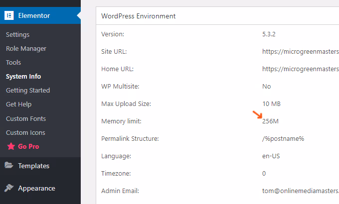Screen dimensions: 339x204
Task: Click the Appearance paintbrush icon
Action: pyautogui.click(x=9, y=188)
